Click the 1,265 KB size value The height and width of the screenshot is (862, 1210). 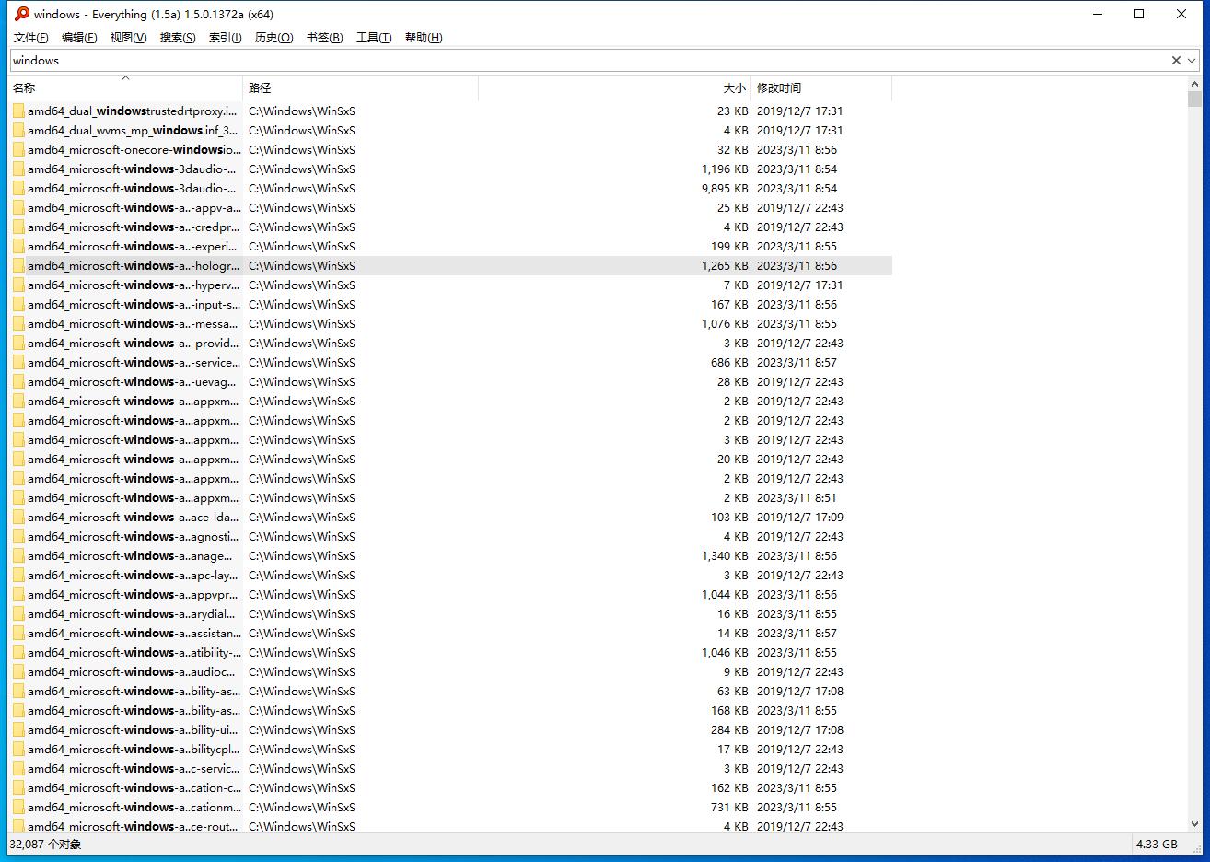coord(725,265)
